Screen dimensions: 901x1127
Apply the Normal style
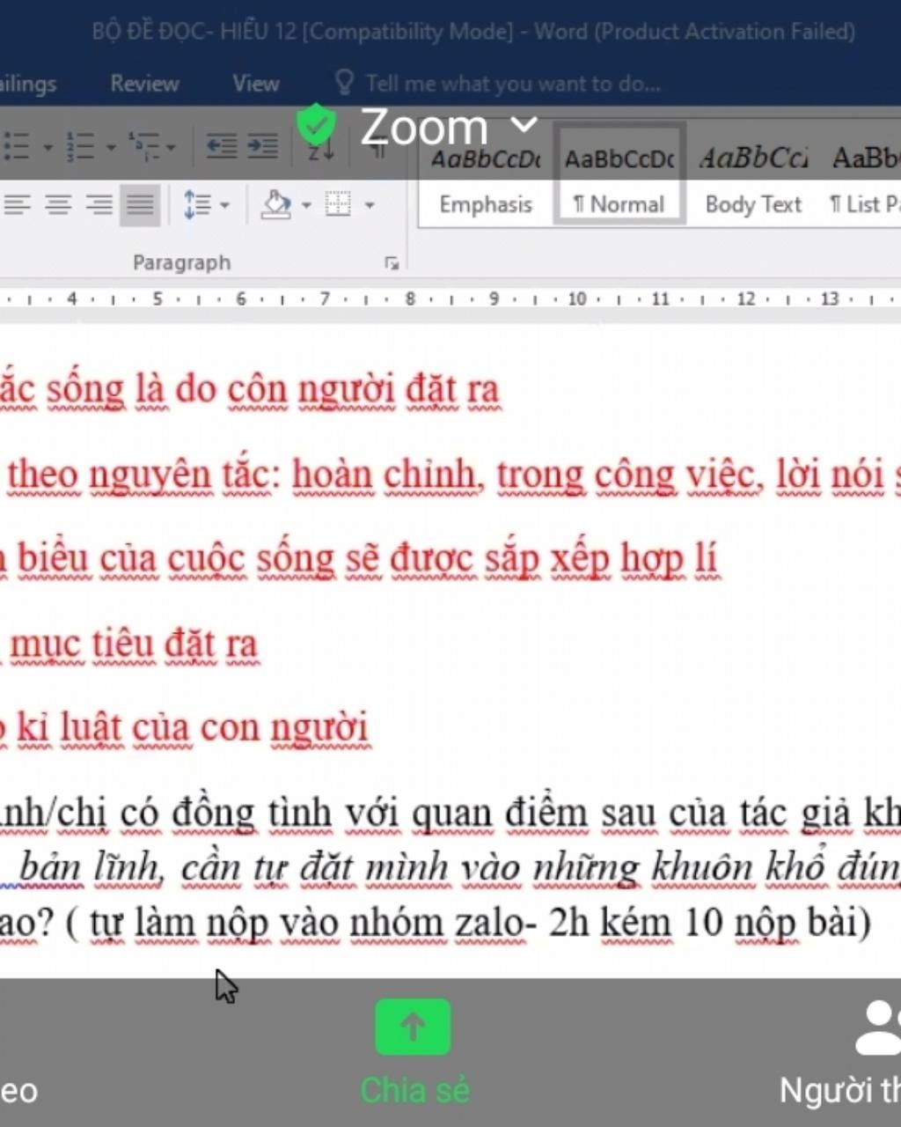coord(619,175)
